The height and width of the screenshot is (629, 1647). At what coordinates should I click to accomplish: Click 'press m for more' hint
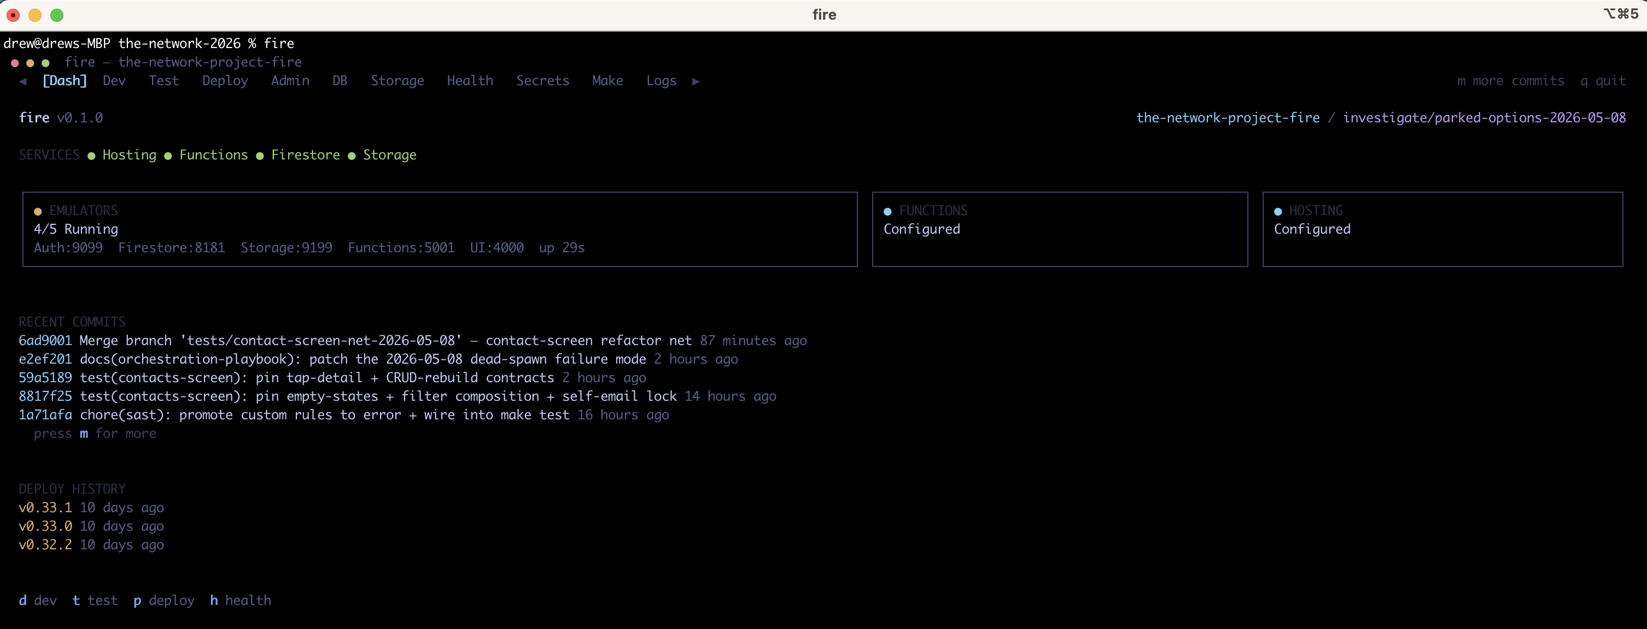pos(95,433)
